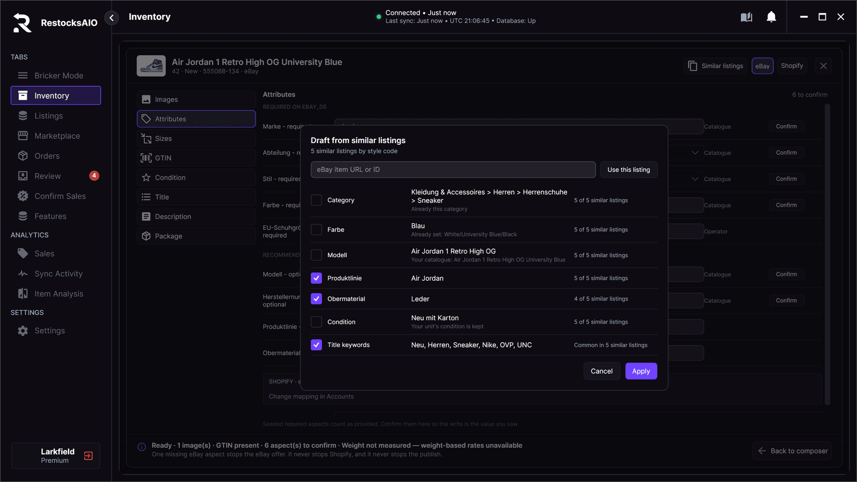
Task: Click the Item Analysis icon
Action: point(22,293)
